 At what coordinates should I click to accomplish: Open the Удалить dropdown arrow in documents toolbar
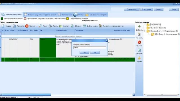pyautogui.click(x=37, y=26)
